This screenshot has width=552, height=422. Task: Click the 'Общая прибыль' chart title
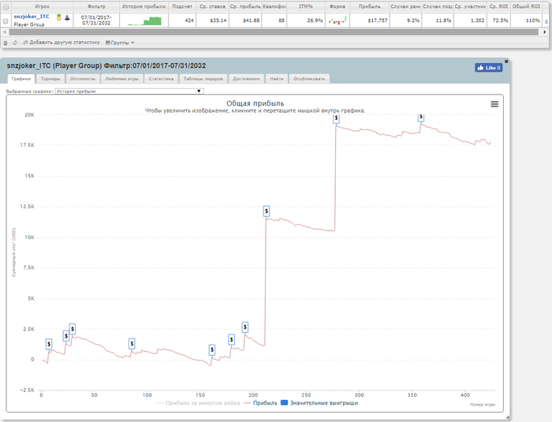click(255, 103)
